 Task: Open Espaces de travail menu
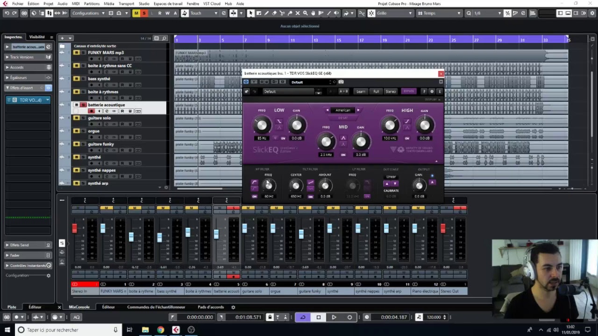point(168,4)
